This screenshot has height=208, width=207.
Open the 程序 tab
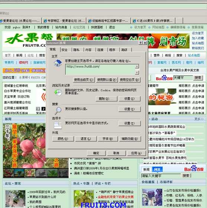pos(112,50)
